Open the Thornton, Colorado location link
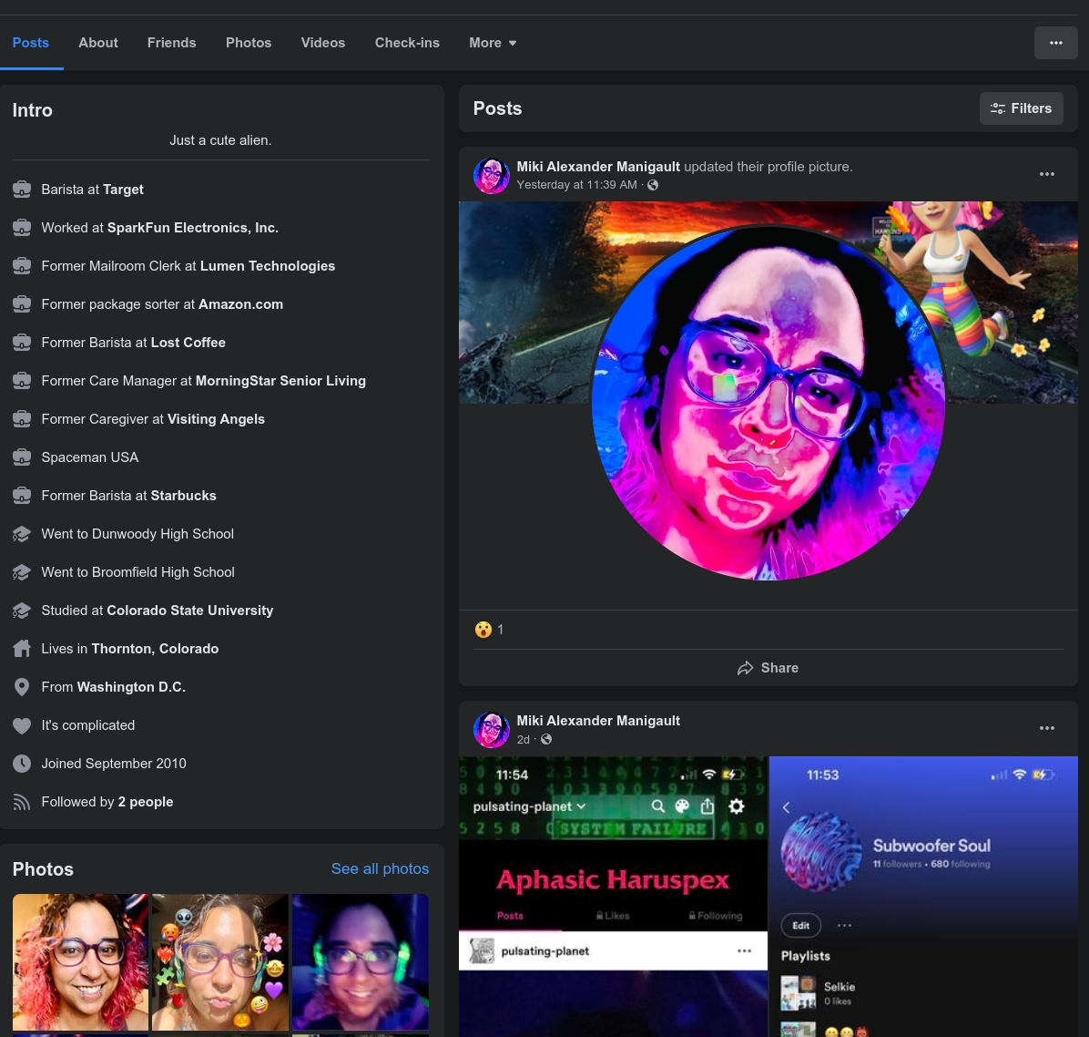 coord(155,649)
